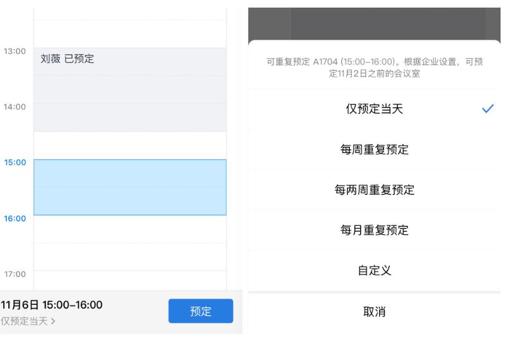Select the highlighted 15:00–16:00 time block
This screenshot has width=505, height=341.
pos(130,187)
